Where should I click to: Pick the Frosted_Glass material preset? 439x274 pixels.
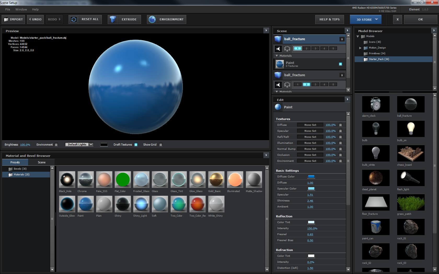point(141,180)
